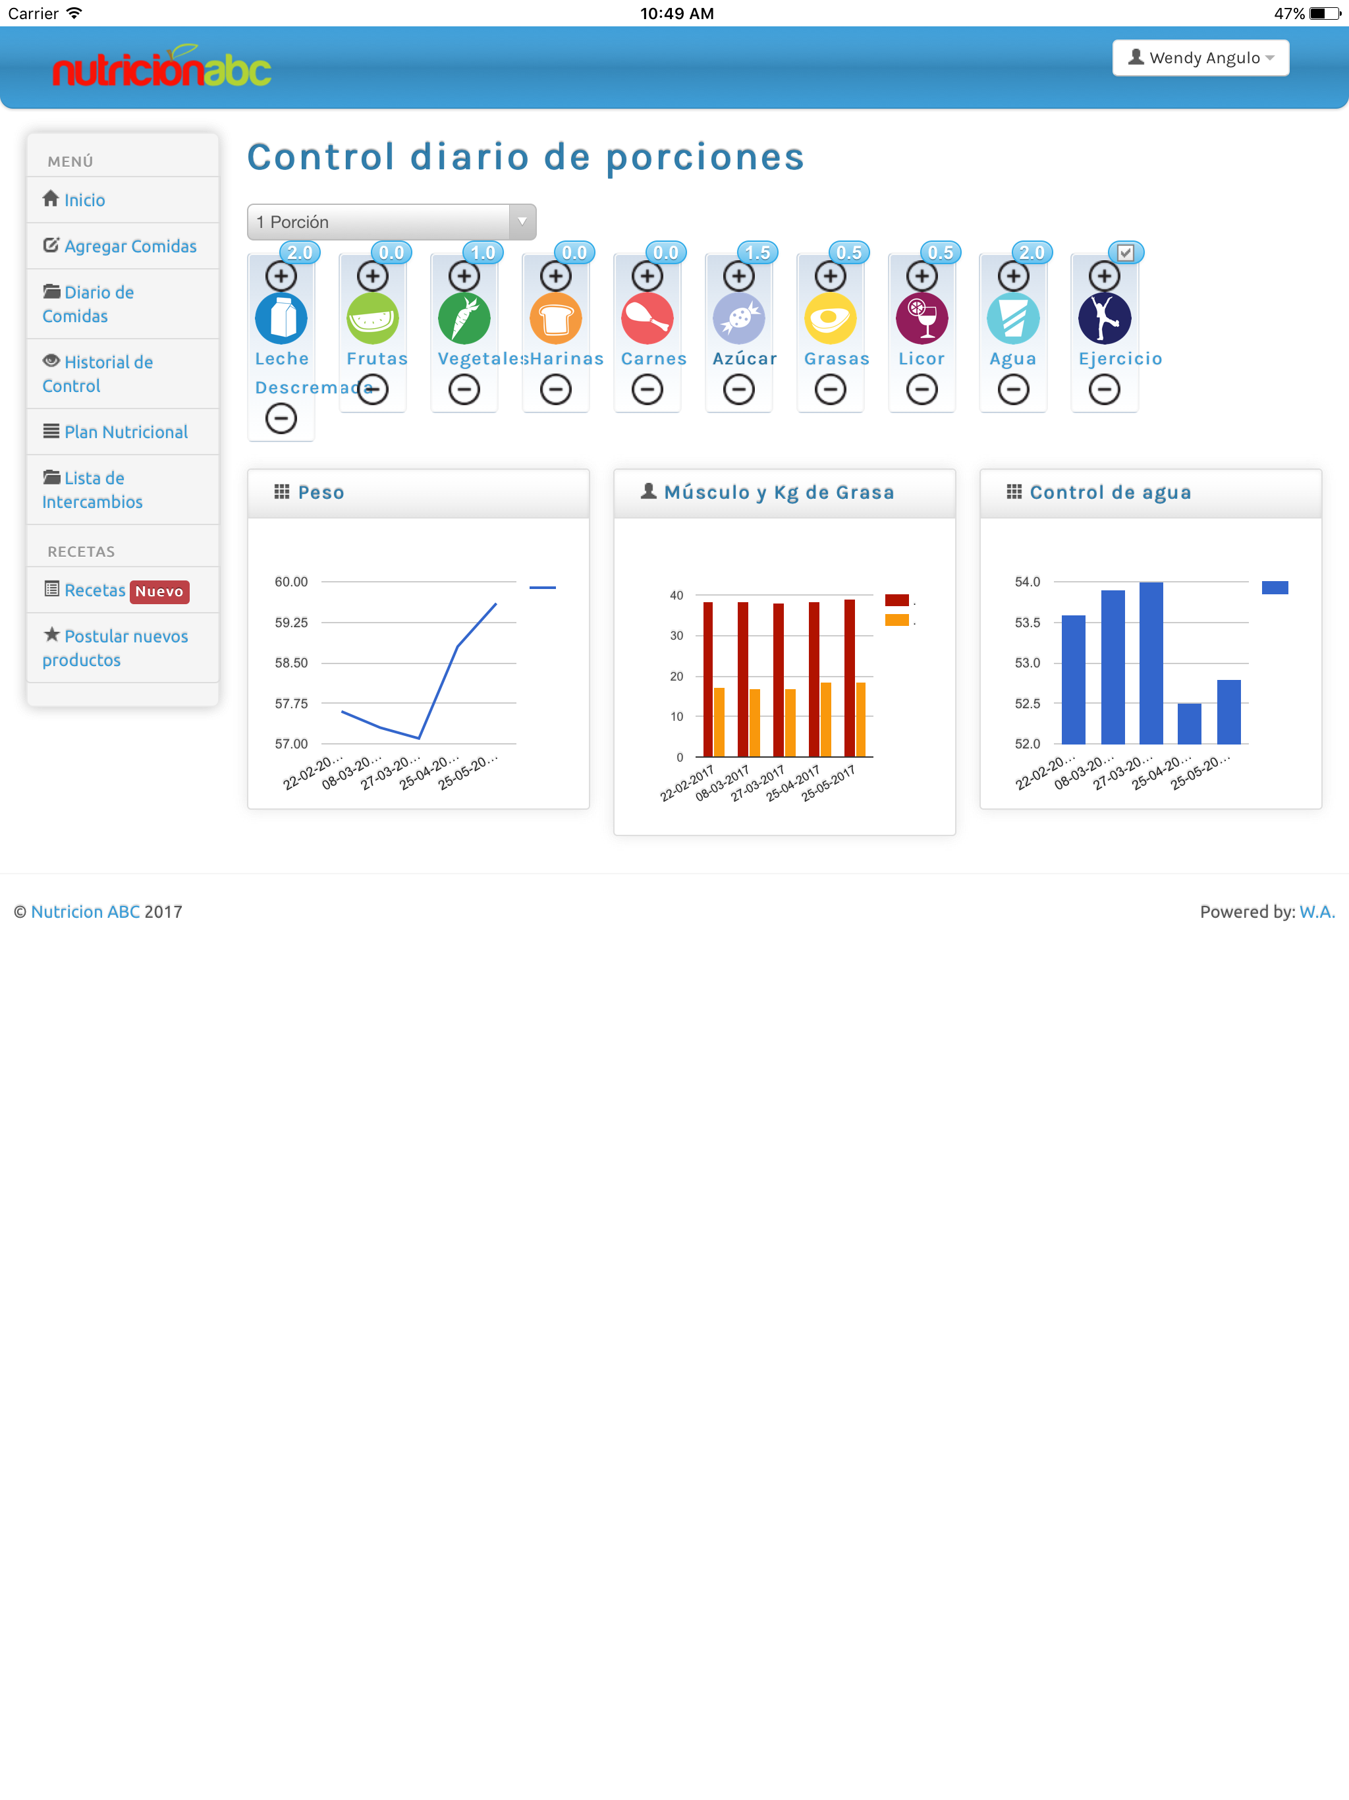Click the Nuevo badge beside Recetas
This screenshot has width=1349, height=1800.
pos(159,592)
